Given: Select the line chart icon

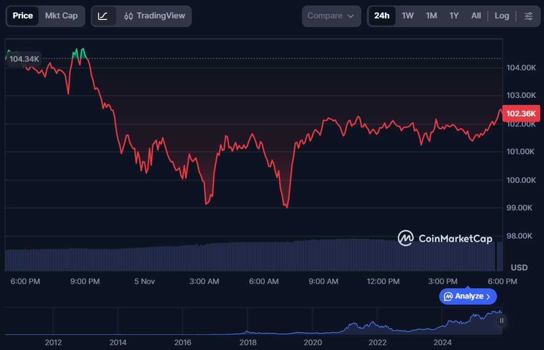Looking at the screenshot, I should pyautogui.click(x=103, y=16).
